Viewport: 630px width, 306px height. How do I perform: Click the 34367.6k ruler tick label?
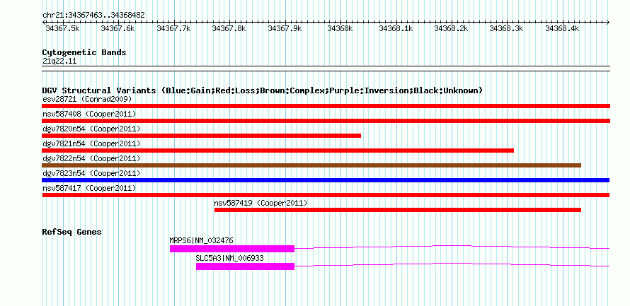point(118,28)
